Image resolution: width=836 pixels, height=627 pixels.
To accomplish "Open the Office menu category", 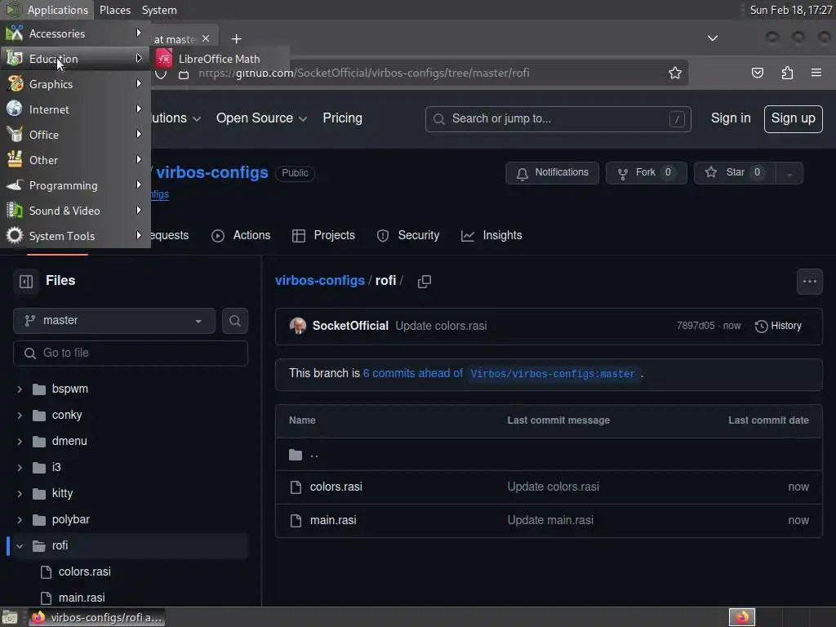I will (75, 135).
